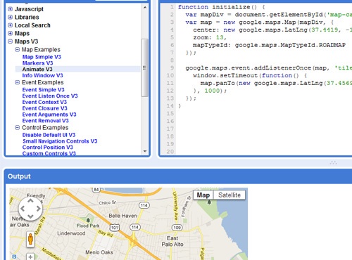The image size is (352, 260).
Task: Click the Street View pegman icon
Action: pos(30,240)
